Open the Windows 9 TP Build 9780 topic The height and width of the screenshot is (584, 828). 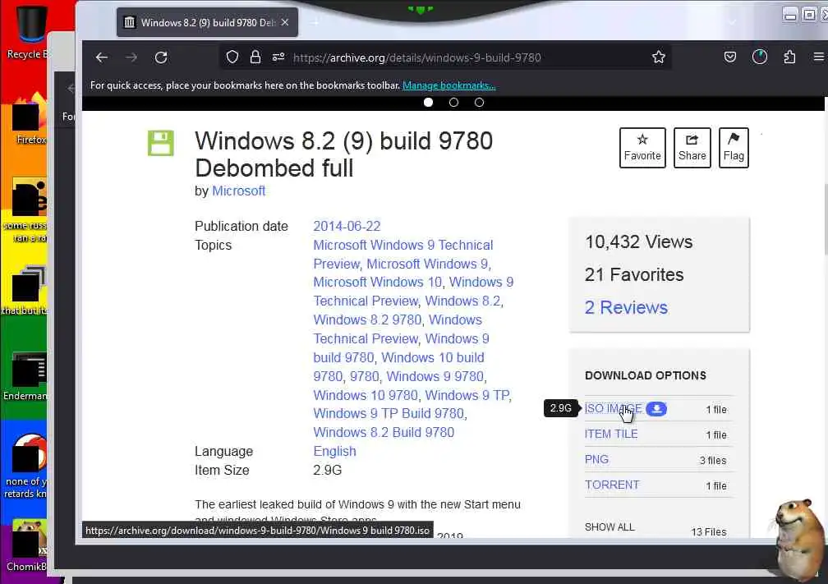(389, 413)
